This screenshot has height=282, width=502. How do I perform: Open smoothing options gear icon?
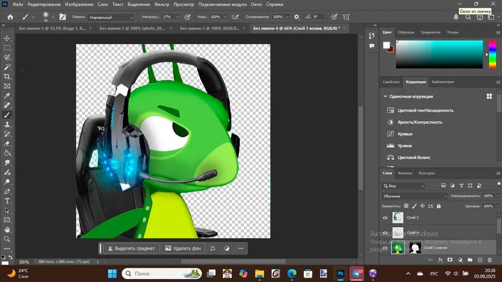[297, 17]
